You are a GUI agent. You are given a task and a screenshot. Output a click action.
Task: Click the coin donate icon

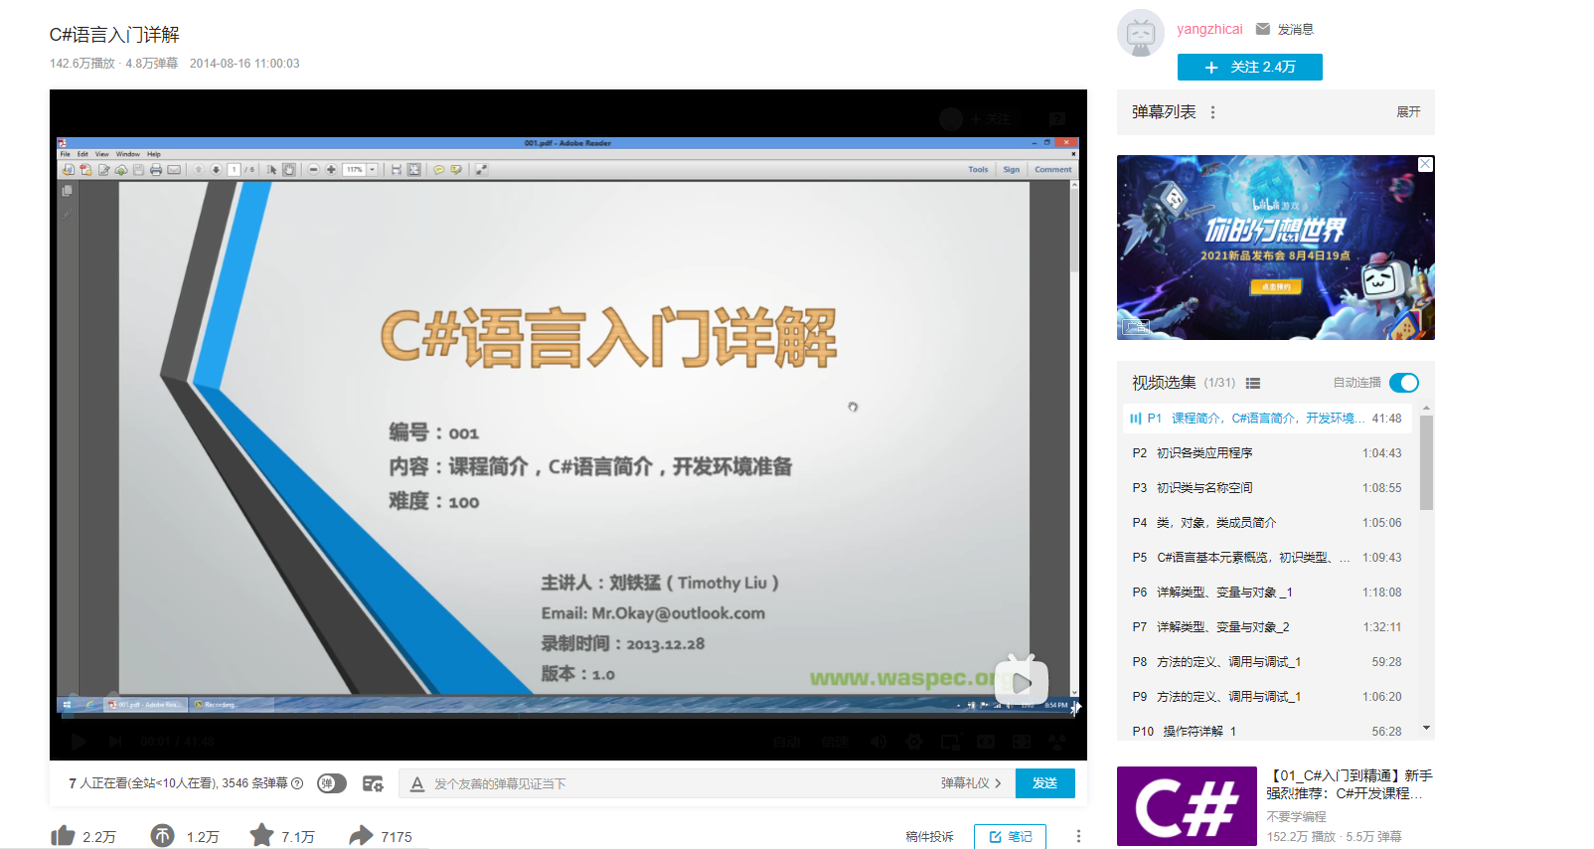point(162,836)
